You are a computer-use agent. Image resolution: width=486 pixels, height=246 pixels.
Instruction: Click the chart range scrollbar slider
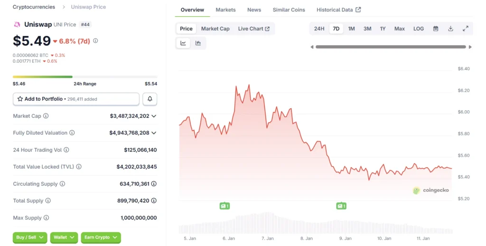(391, 47)
